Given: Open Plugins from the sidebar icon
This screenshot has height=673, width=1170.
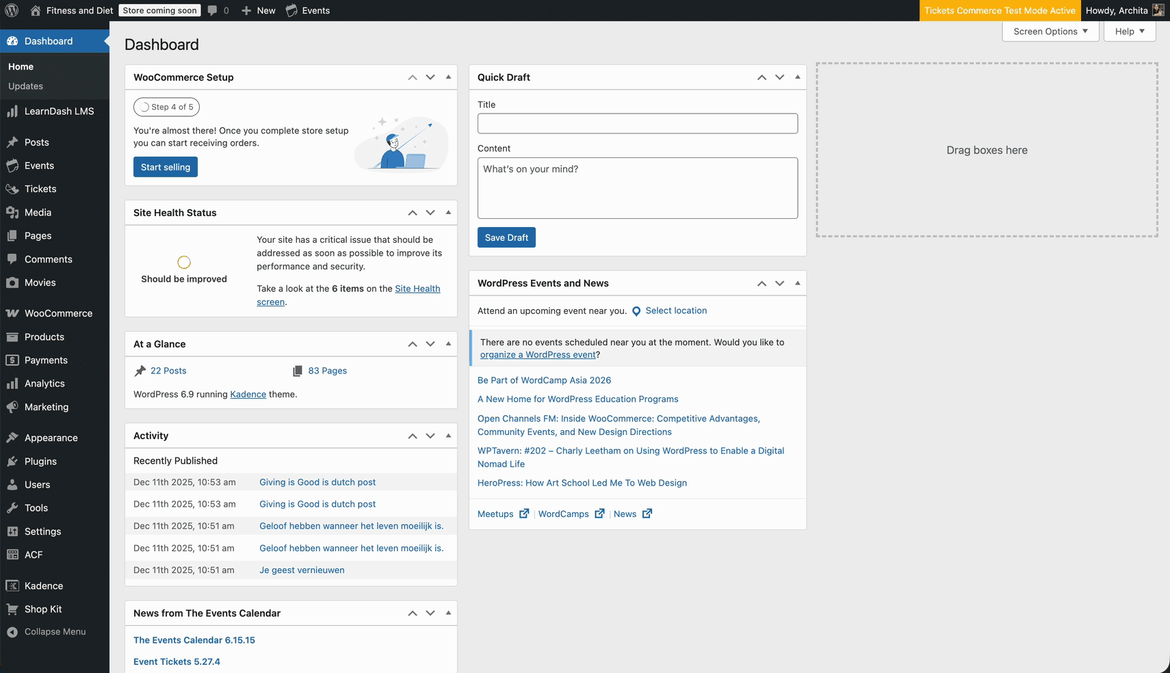Looking at the screenshot, I should point(12,462).
